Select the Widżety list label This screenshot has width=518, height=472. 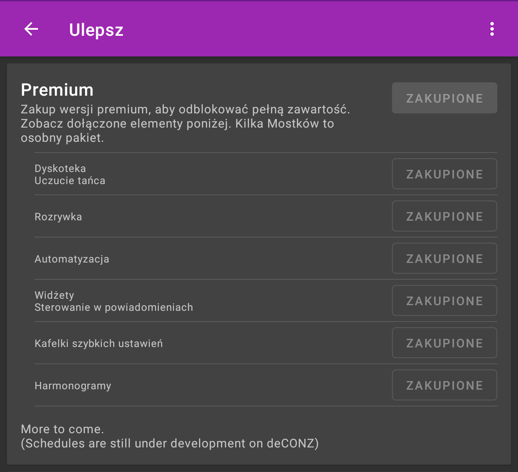(x=54, y=295)
